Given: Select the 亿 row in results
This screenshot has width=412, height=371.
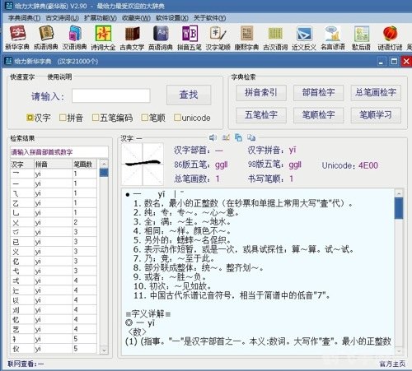Looking at the screenshot, I should point(54,262).
